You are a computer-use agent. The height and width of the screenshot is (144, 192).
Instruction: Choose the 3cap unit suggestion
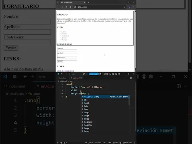click(x=105, y=103)
